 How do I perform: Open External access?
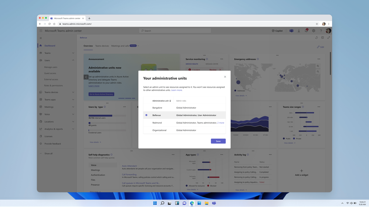pos(51,79)
